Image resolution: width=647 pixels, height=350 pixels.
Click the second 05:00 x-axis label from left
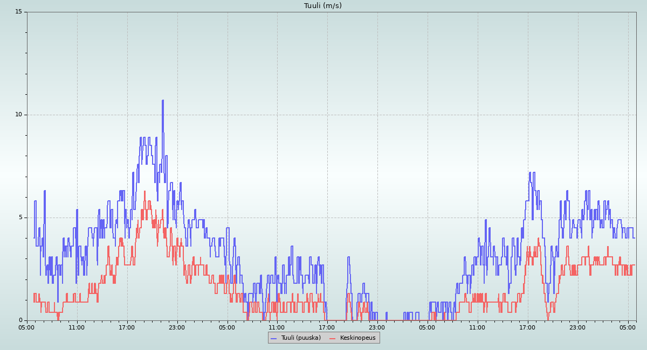pyautogui.click(x=228, y=327)
